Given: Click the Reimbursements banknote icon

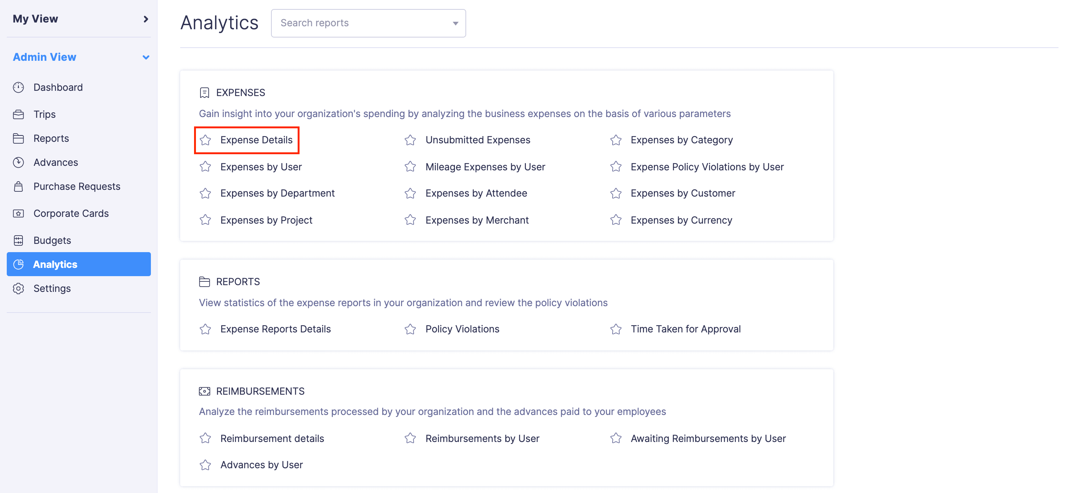Looking at the screenshot, I should (x=204, y=391).
